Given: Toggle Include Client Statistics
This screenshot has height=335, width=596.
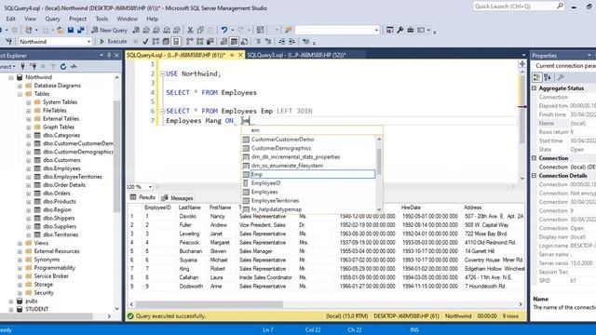Looking at the screenshot, I should (210, 41).
